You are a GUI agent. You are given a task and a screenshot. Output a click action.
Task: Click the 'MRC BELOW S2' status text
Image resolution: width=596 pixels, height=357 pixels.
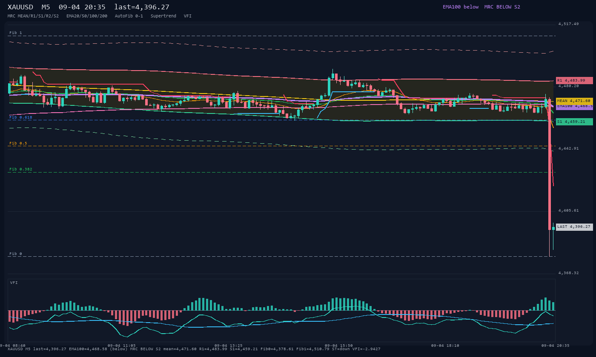(502, 7)
